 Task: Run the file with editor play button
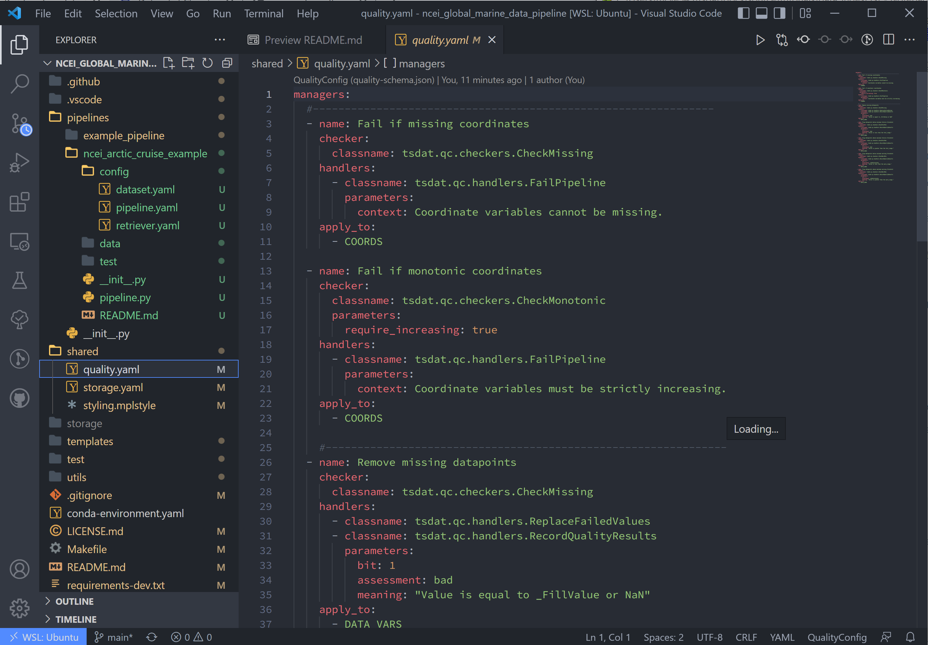point(760,40)
